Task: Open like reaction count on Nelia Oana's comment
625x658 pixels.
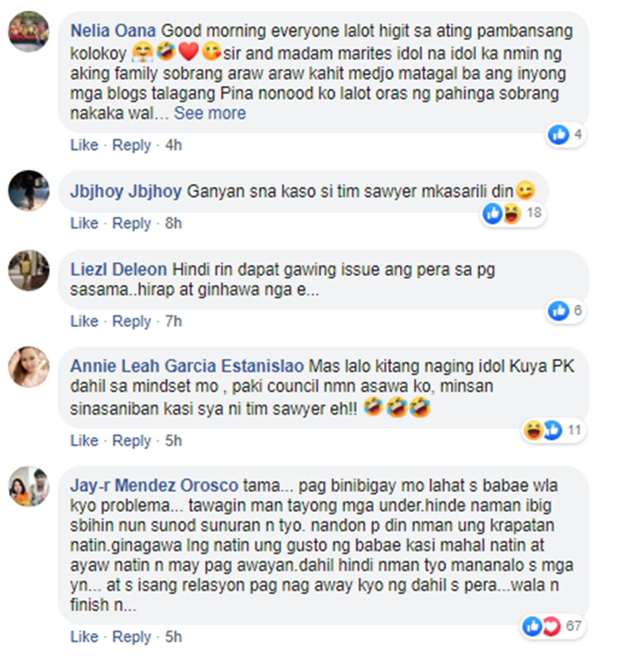Action: click(565, 135)
